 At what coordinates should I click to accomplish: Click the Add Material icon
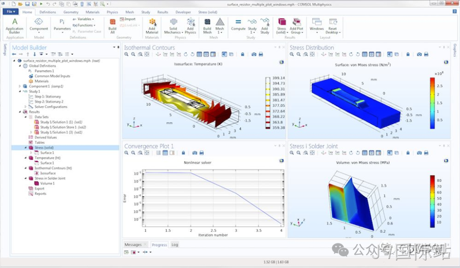[x=152, y=26]
